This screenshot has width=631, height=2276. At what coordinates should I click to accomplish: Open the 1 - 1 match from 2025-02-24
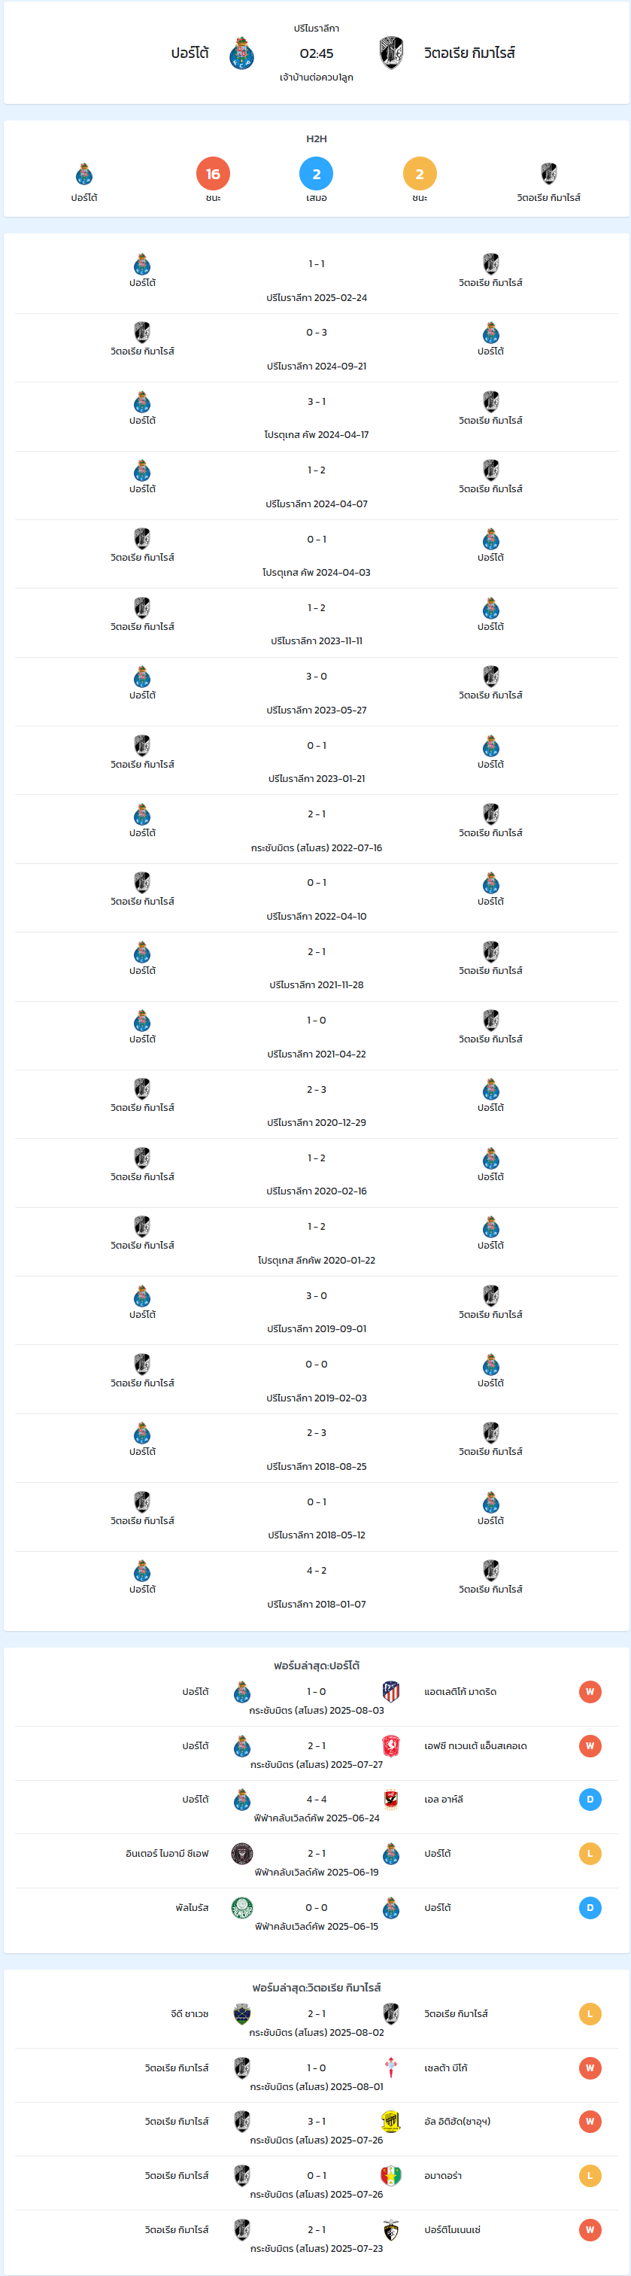(316, 279)
